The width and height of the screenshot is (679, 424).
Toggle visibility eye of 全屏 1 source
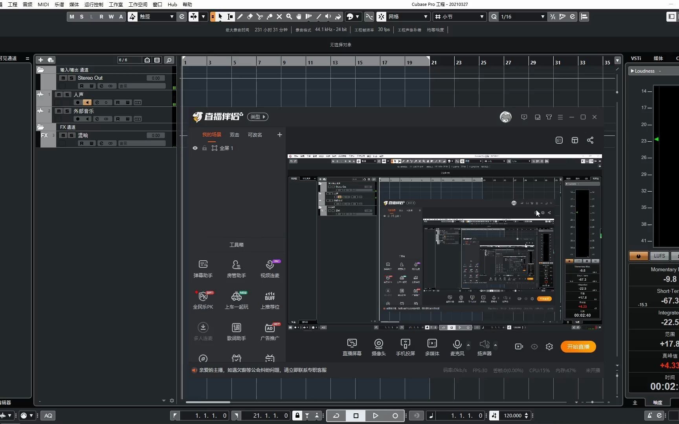tap(195, 148)
